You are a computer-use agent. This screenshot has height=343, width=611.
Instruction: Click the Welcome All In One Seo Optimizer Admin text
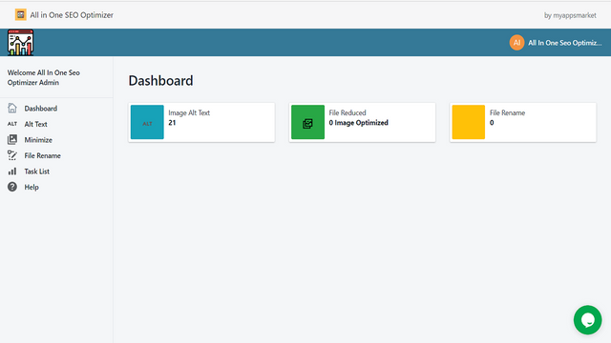pyautogui.click(x=44, y=77)
